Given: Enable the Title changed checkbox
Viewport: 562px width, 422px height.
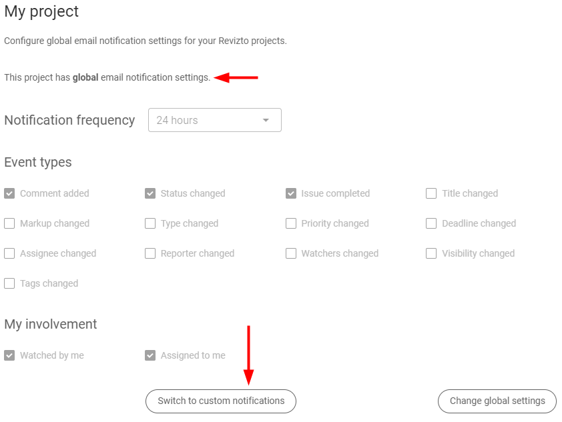Looking at the screenshot, I should 431,193.
